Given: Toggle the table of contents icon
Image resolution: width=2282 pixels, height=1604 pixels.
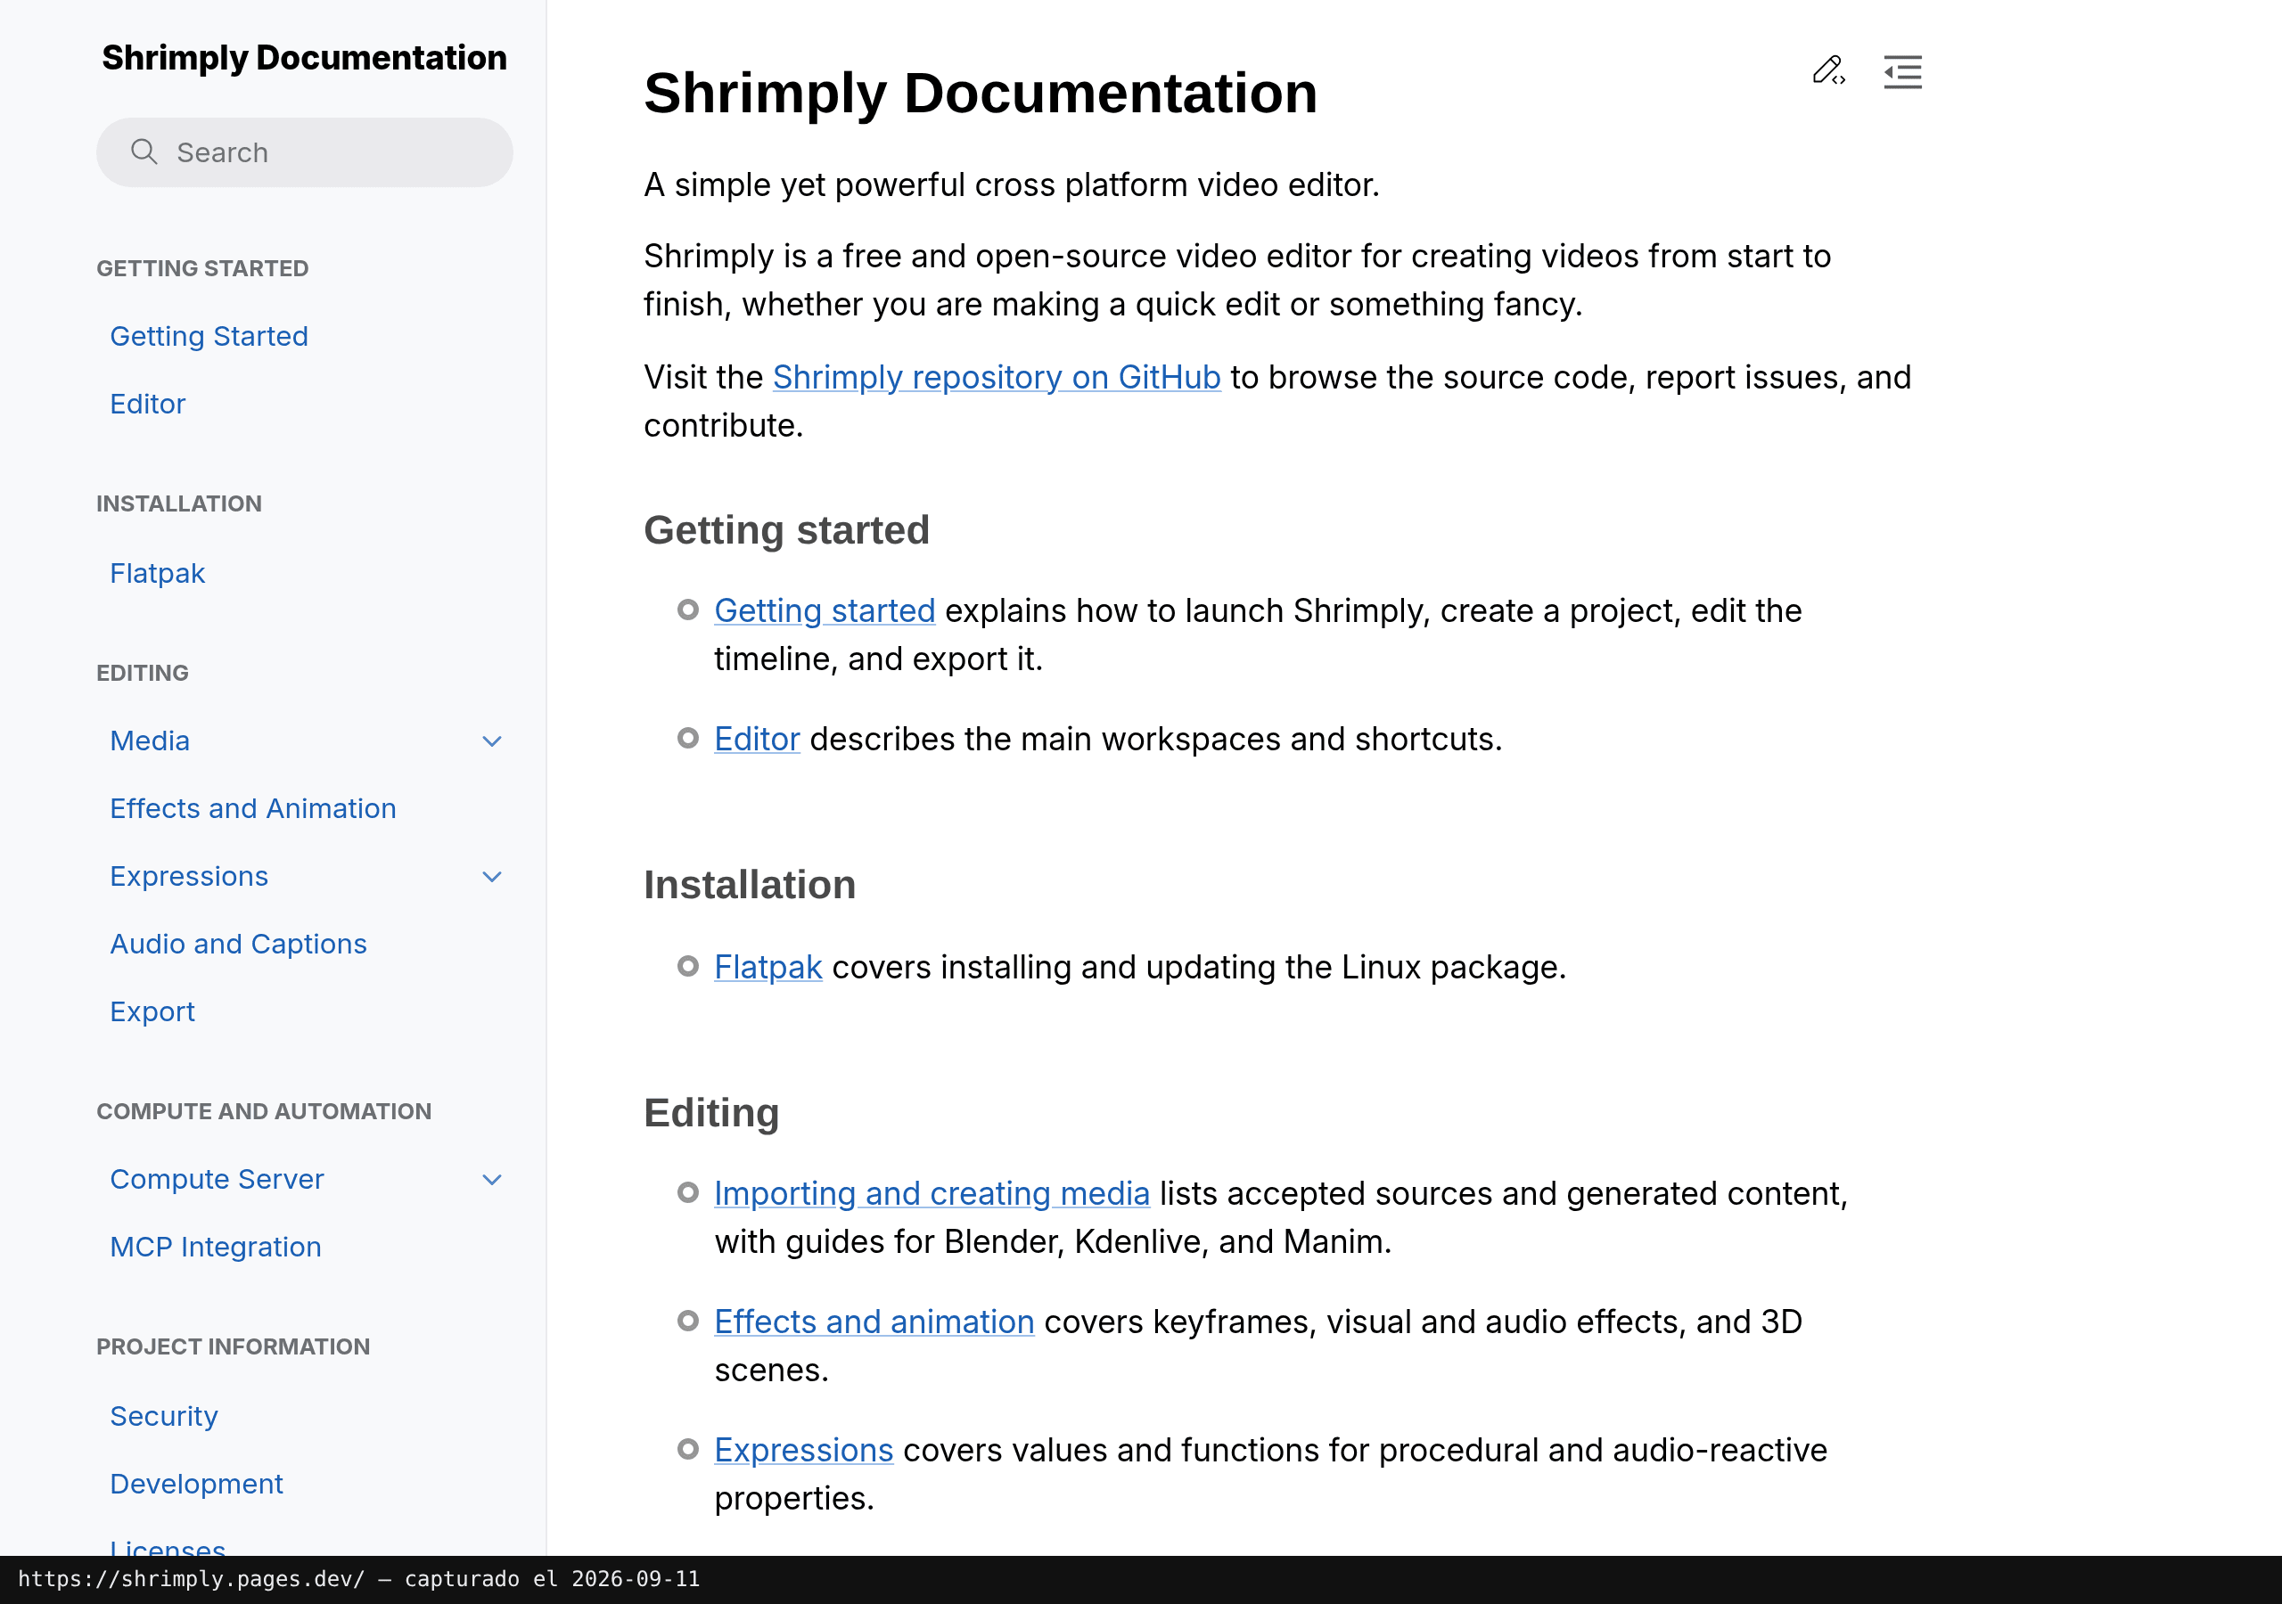Looking at the screenshot, I should click(1902, 71).
